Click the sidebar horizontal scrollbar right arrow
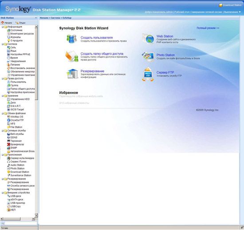Screen dimensions: 244x230 click(x=33, y=219)
